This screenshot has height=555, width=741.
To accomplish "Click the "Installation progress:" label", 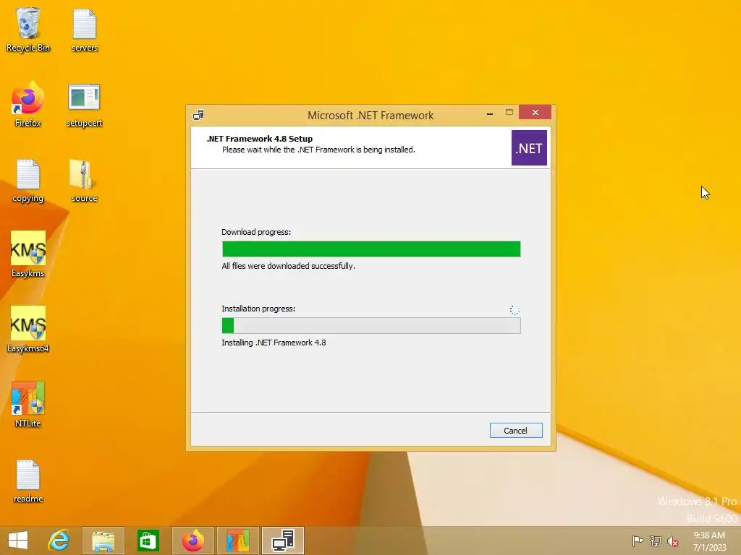I will click(x=258, y=309).
